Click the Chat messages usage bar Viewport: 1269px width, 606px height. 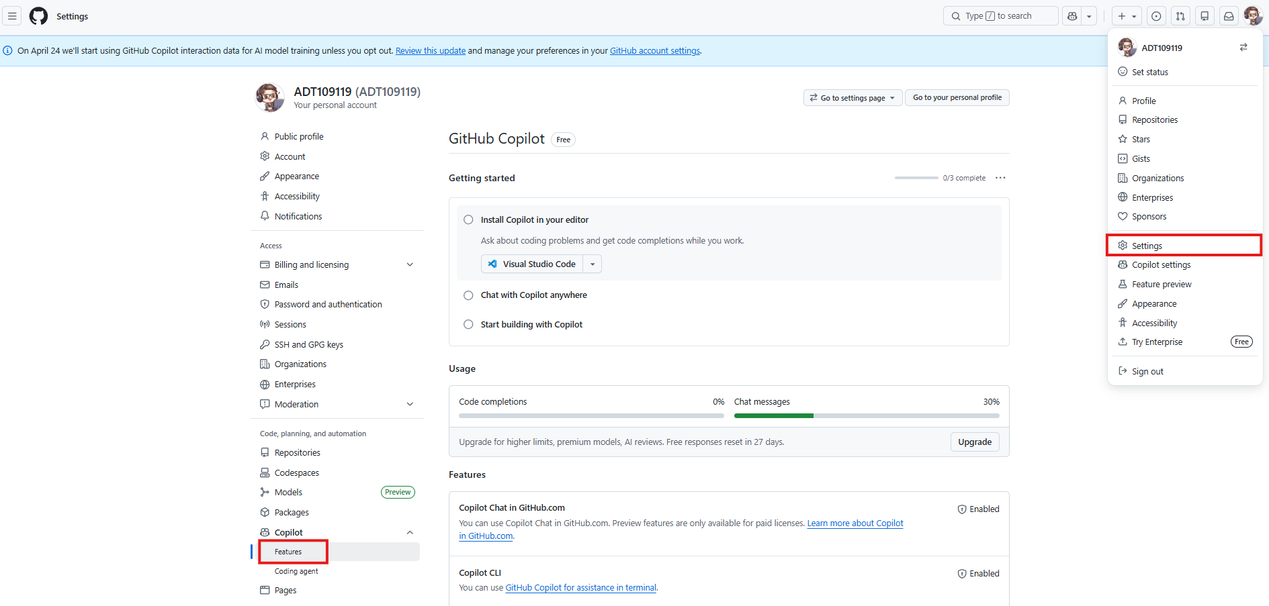(867, 416)
